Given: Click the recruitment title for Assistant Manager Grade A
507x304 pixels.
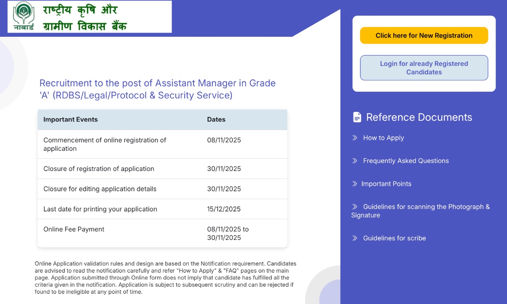Looking at the screenshot, I should point(157,89).
